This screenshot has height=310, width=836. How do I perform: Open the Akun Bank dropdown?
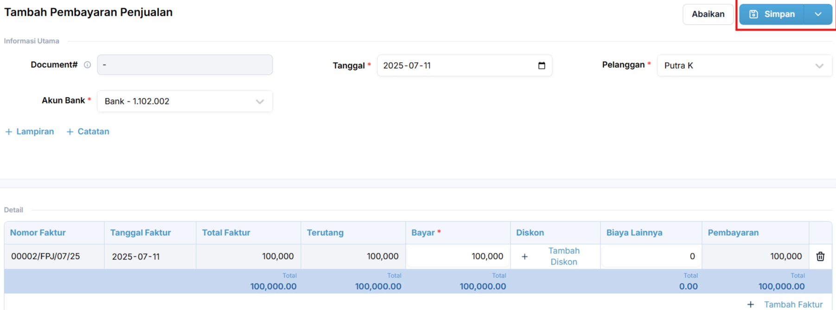coord(185,101)
